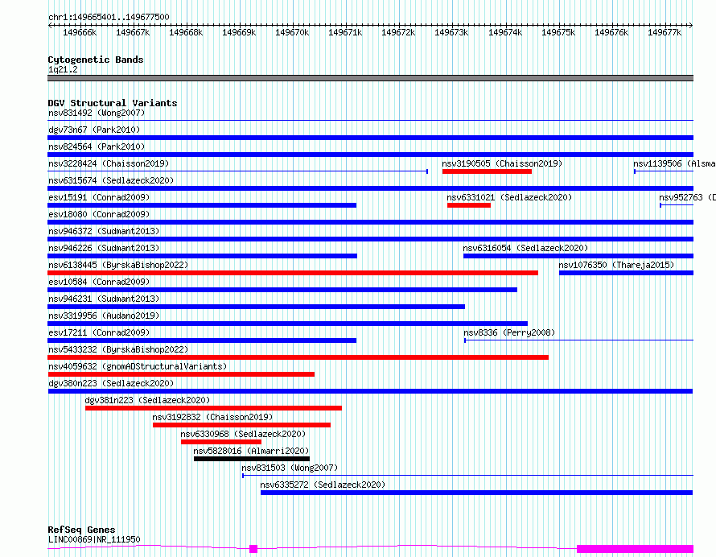
Task: Select the black nsv5828016 (Almarri2020) bar
Action: click(x=252, y=459)
